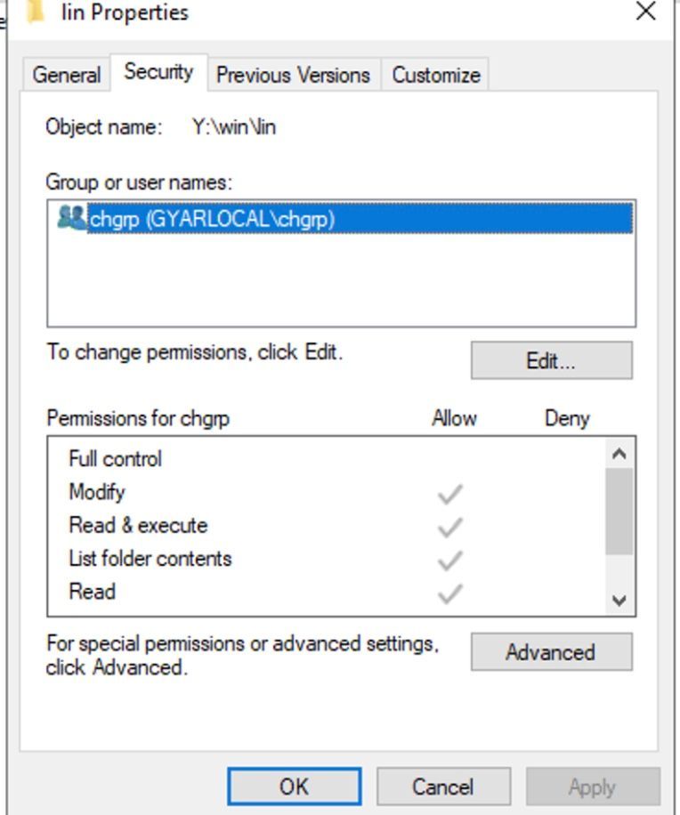This screenshot has width=680, height=815.
Task: Switch to the Customize tab
Action: [x=435, y=76]
